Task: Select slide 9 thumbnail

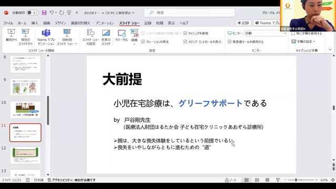Action: tap(25, 87)
